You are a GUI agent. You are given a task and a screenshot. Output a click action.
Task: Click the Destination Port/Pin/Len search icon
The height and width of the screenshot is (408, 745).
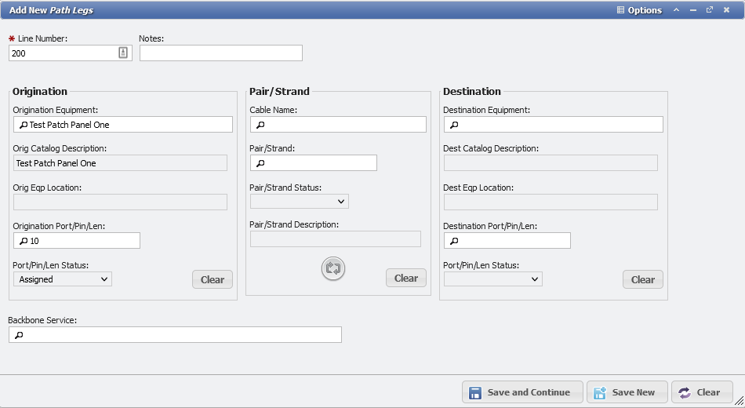tap(454, 241)
